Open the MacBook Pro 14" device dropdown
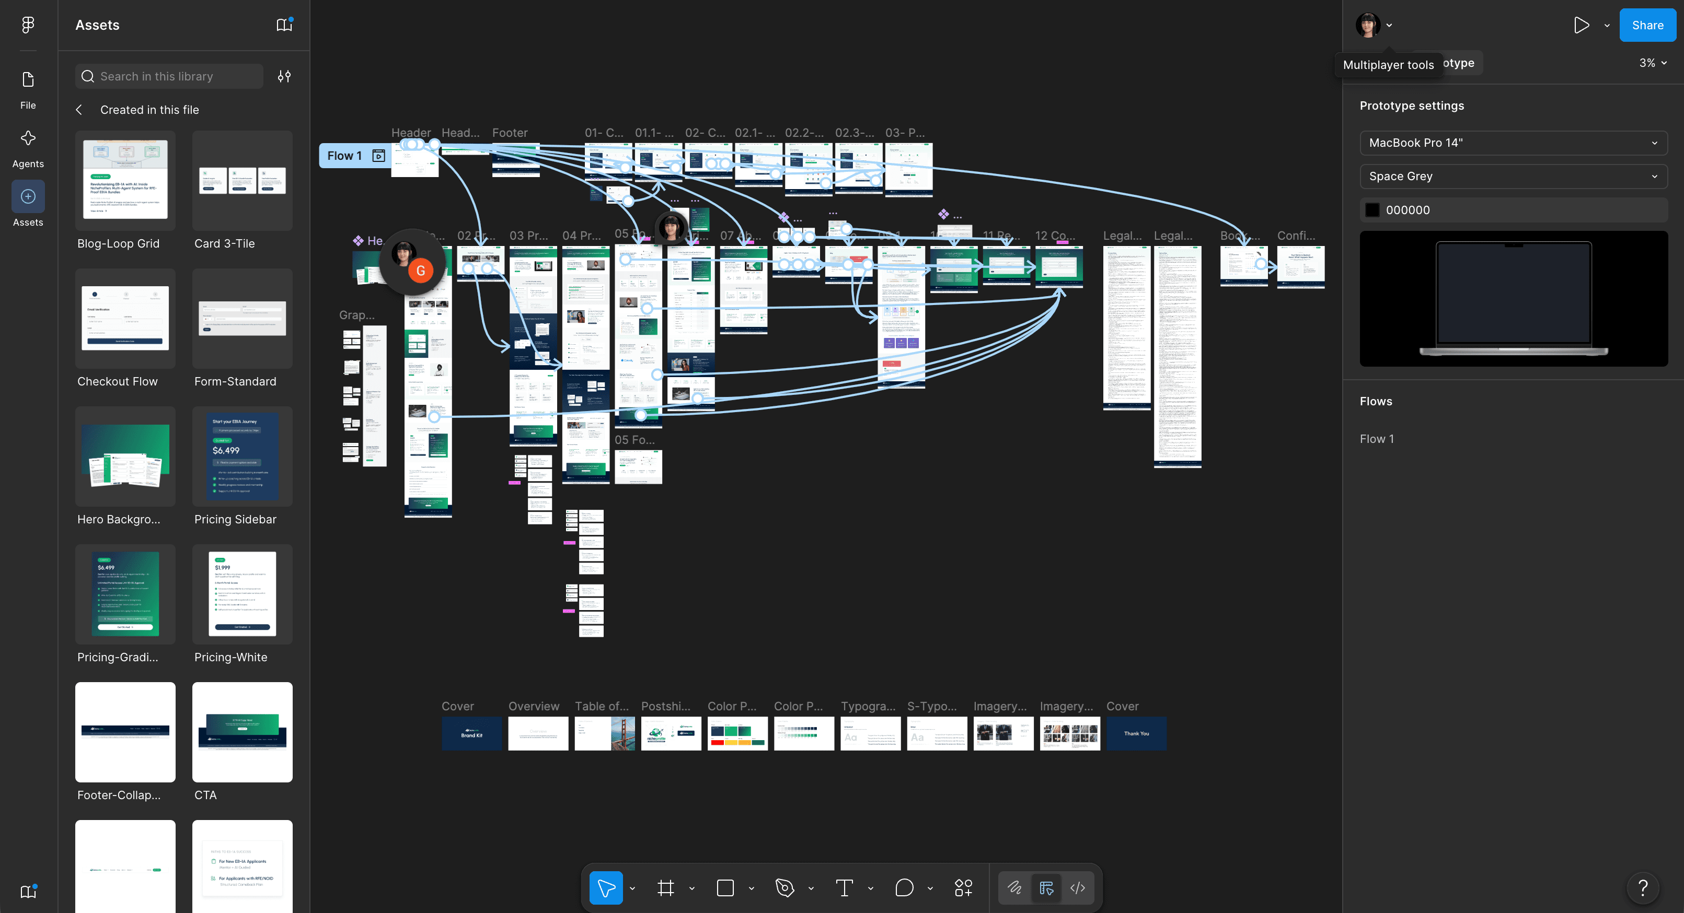This screenshot has width=1684, height=913. (x=1514, y=143)
